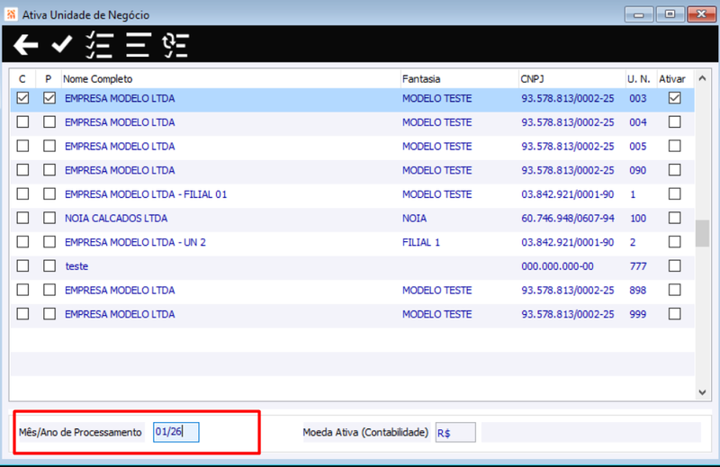Click unit number 999 cell

pyautogui.click(x=638, y=314)
